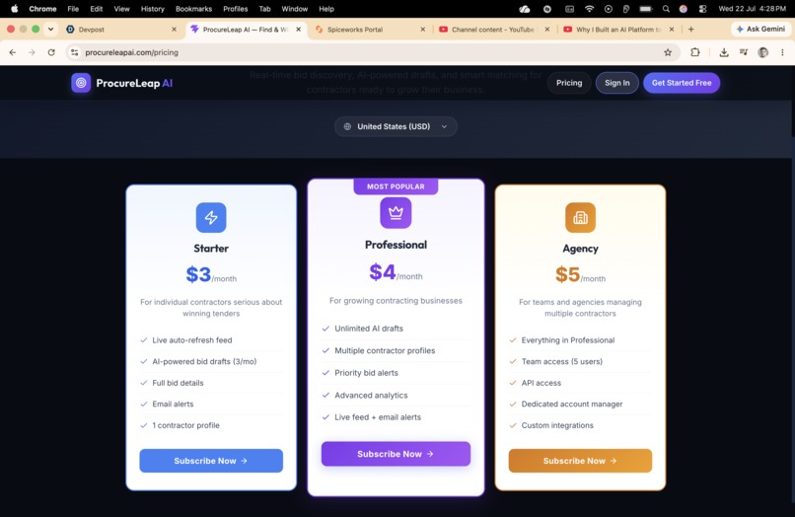Viewport: 795px width, 517px height.
Task: Click the ProcureLeap AI logo icon
Action: 81,83
